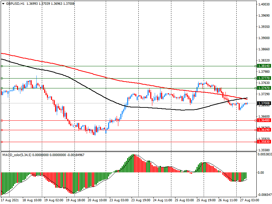The image size is (272, 204).
Task: Click time axis label 27 Aug 03:00
Action: coord(250,200)
